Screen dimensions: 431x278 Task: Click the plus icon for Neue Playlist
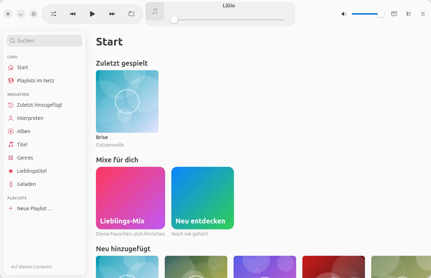click(11, 208)
